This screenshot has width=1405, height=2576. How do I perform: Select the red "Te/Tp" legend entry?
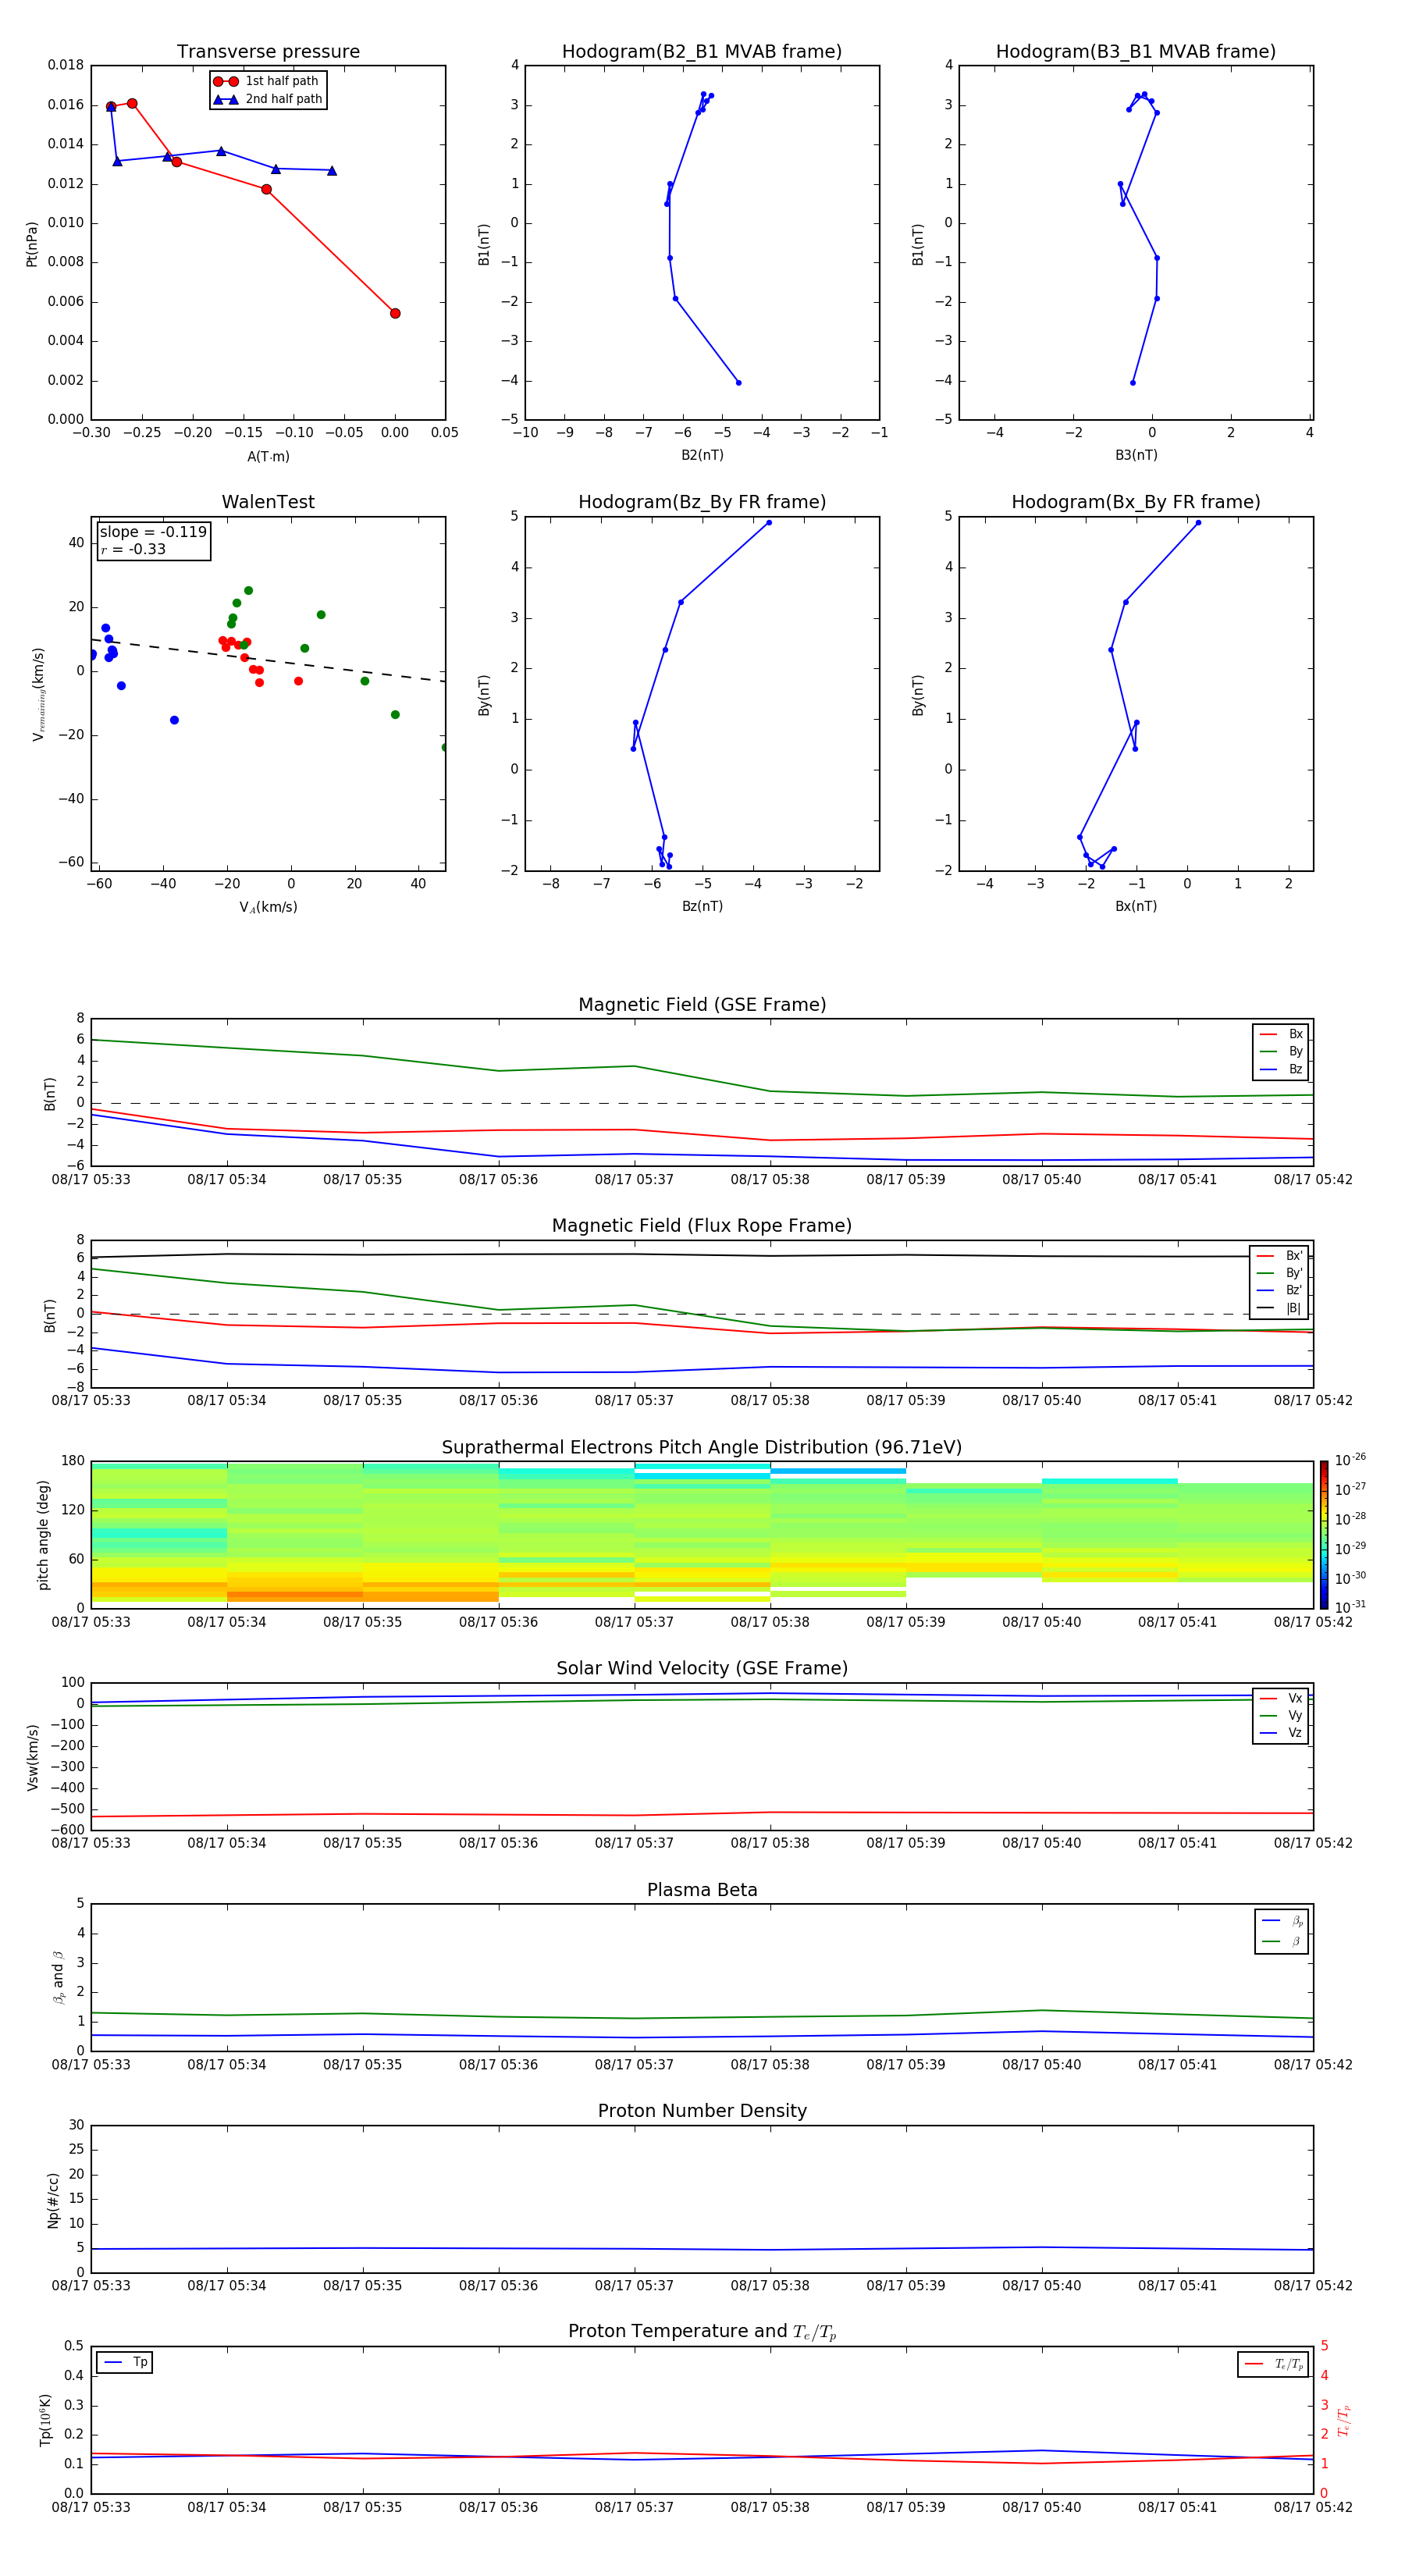tap(1274, 2364)
